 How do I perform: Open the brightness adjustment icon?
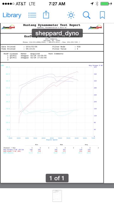coord(71,15)
